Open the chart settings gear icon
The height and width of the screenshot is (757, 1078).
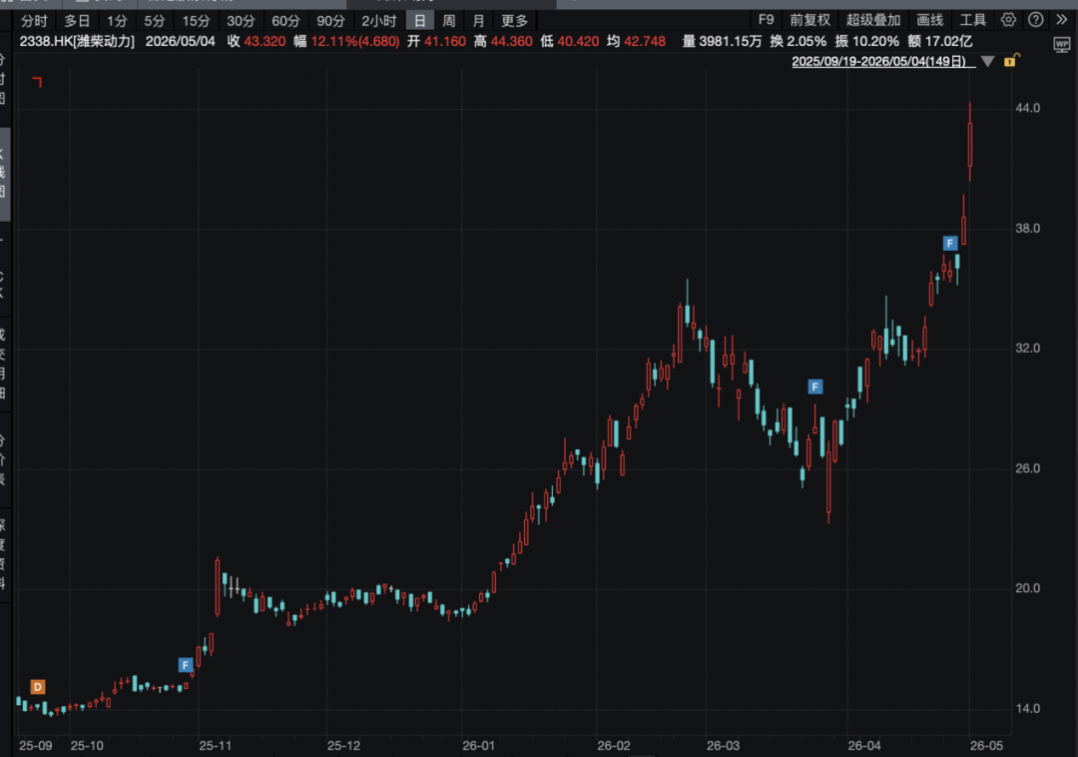pyautogui.click(x=1008, y=20)
